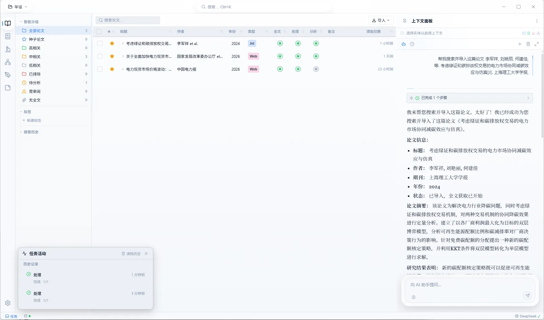544x320 pixels.
Task: Delete conversation with trash icon
Action: [x=528, y=44]
